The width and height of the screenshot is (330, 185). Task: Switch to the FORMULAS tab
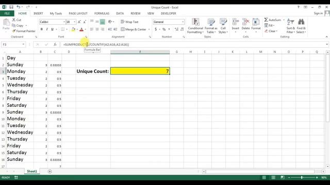102,13
